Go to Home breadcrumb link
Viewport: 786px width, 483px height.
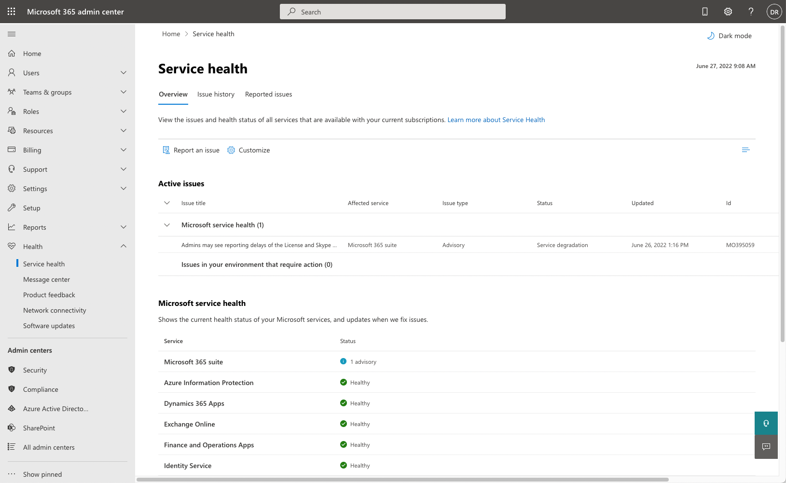pos(171,34)
